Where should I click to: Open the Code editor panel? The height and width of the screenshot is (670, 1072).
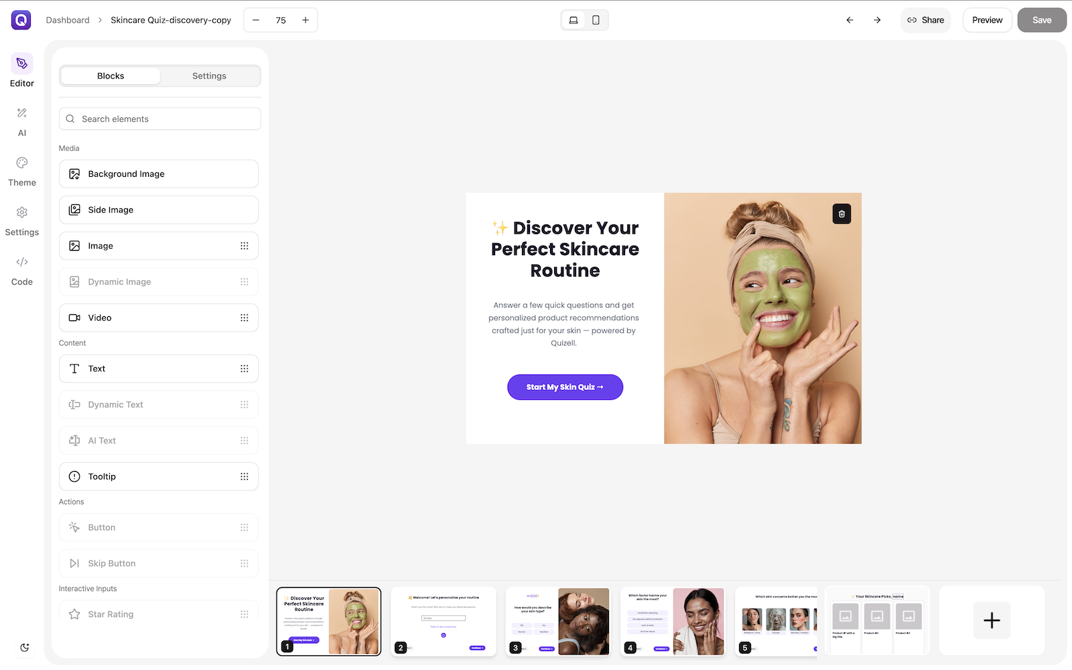(22, 271)
